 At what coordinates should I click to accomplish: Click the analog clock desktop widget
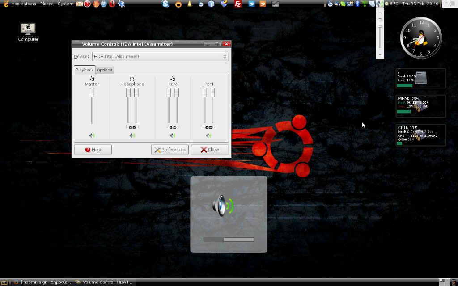421,38
